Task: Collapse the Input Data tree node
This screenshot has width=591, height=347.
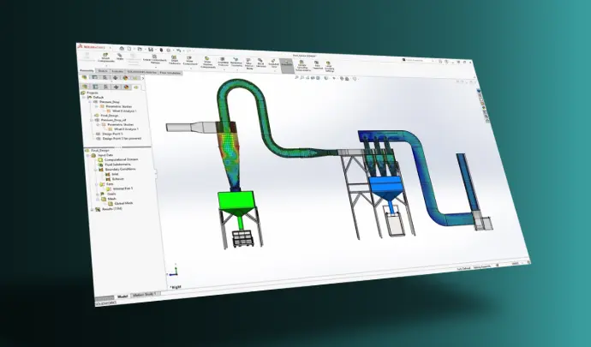Action: coord(88,155)
